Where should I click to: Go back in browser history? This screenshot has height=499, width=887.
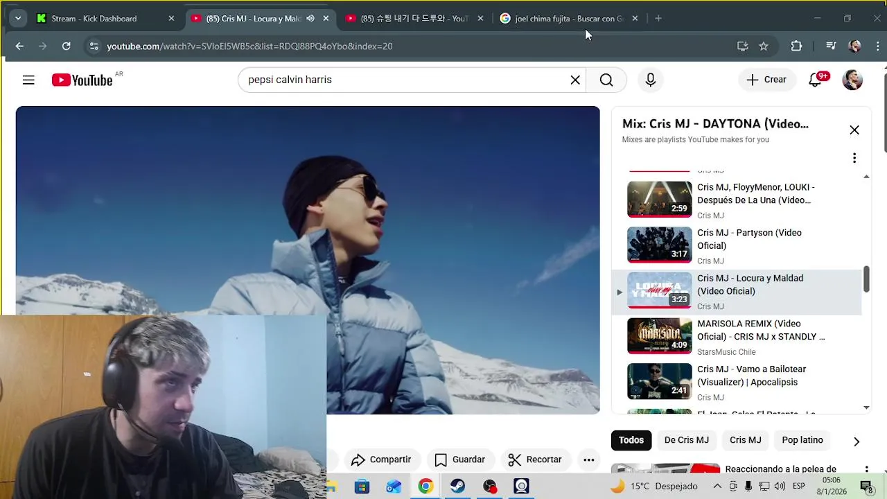(19, 46)
